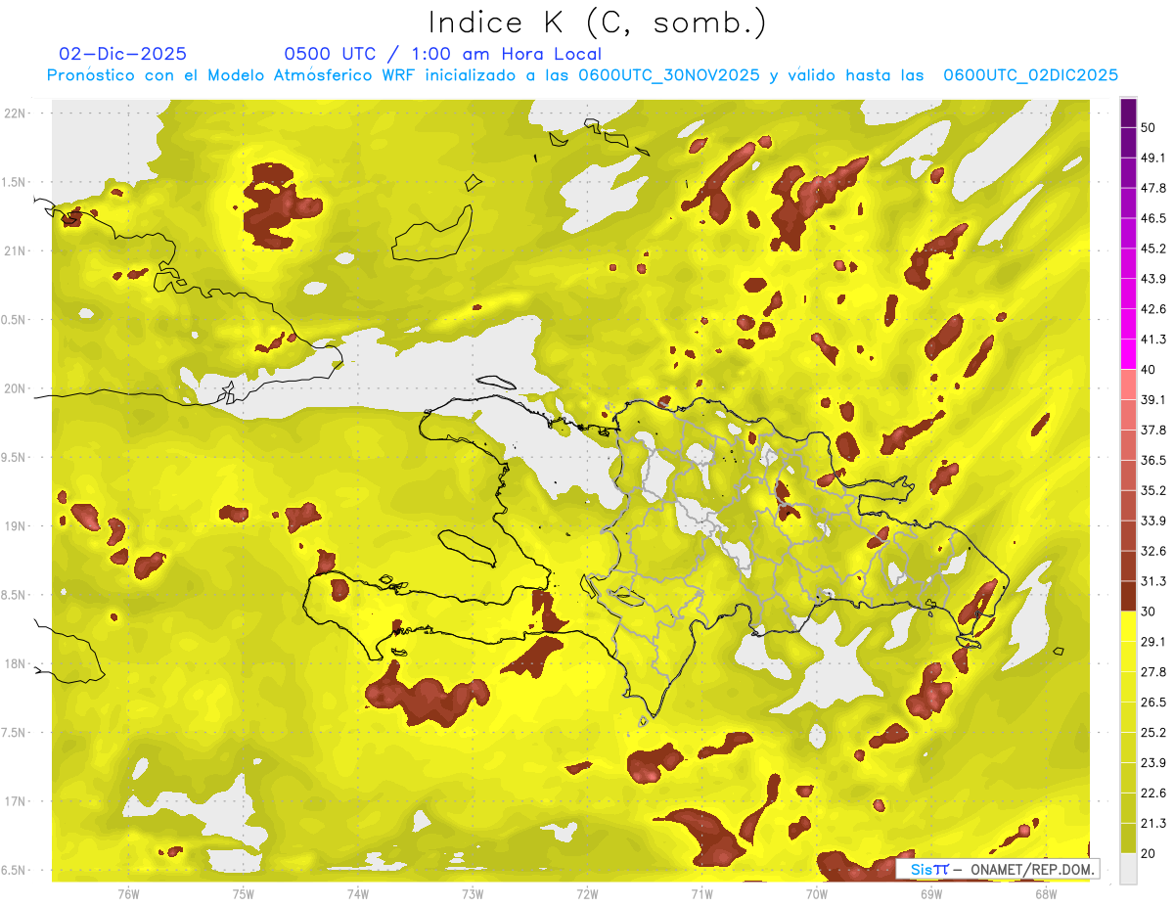Click the colorbar label 20
Image resolution: width=1174 pixels, height=907 pixels.
[x=1149, y=854]
